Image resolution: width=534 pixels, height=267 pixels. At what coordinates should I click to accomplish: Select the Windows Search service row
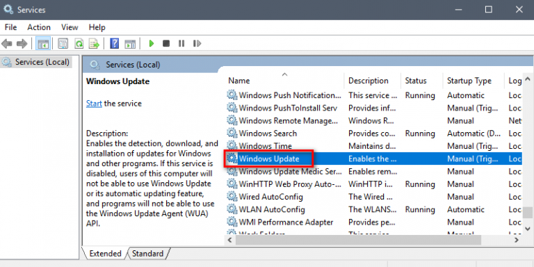coord(373,133)
